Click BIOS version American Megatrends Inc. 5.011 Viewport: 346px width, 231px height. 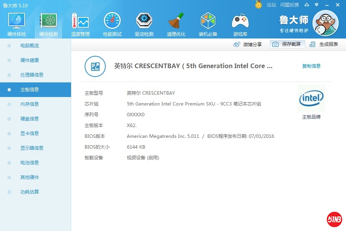(x=163, y=136)
